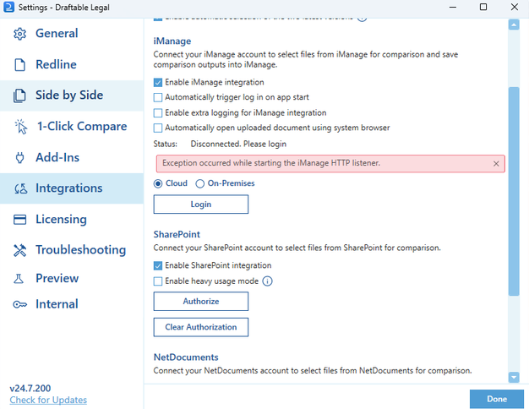Click the NetDocuments section heading
Viewport: 529px width, 409px height.
[x=186, y=357]
